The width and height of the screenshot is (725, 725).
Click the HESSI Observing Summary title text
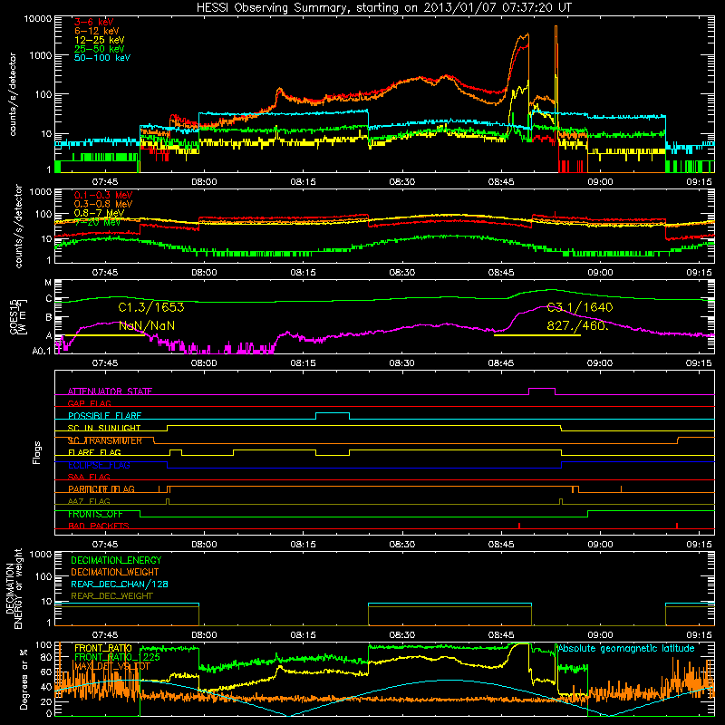coord(383,7)
